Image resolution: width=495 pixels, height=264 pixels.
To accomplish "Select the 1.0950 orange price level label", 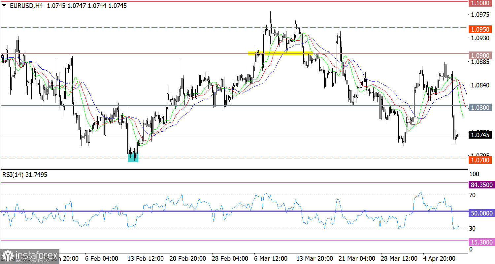I will tap(480, 29).
